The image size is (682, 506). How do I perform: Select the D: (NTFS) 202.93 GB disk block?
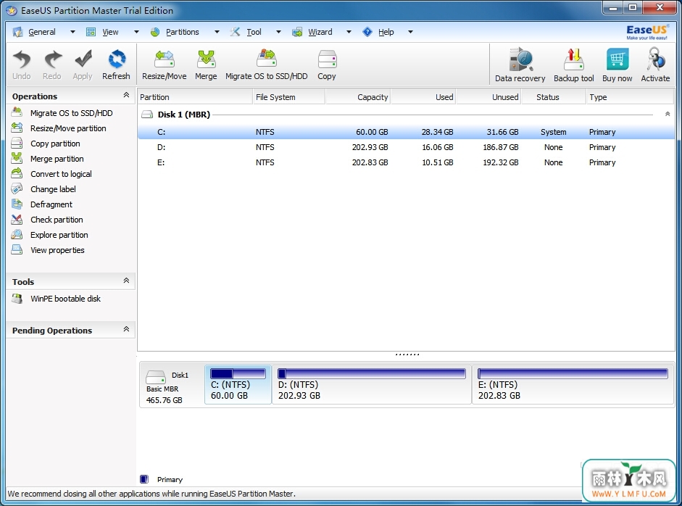coord(372,385)
